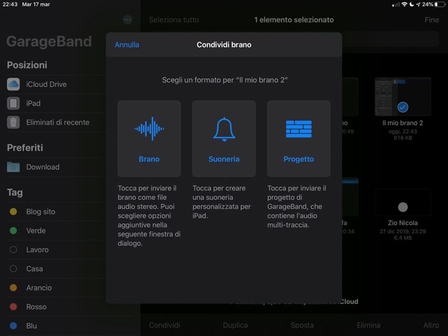This screenshot has height=336, width=448.
Task: Click the Preferiti section header
Action: click(x=25, y=147)
